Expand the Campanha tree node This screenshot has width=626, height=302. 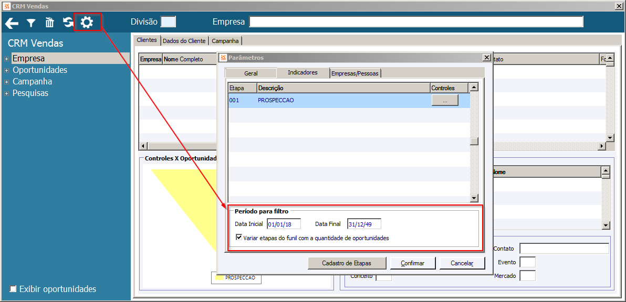point(6,82)
